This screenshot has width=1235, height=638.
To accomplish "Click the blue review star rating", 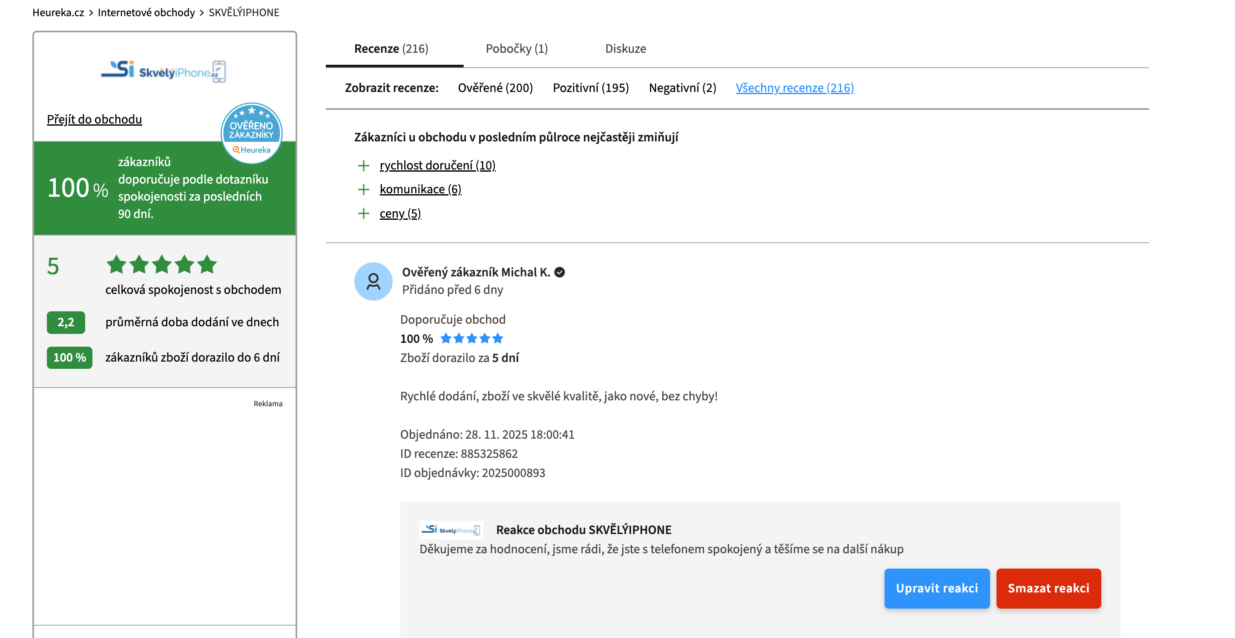I will pos(471,339).
